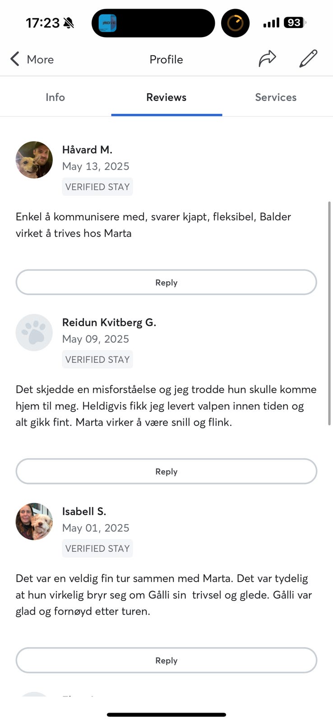Tap the share icon next to Profile
The width and height of the screenshot is (333, 723).
tap(268, 59)
